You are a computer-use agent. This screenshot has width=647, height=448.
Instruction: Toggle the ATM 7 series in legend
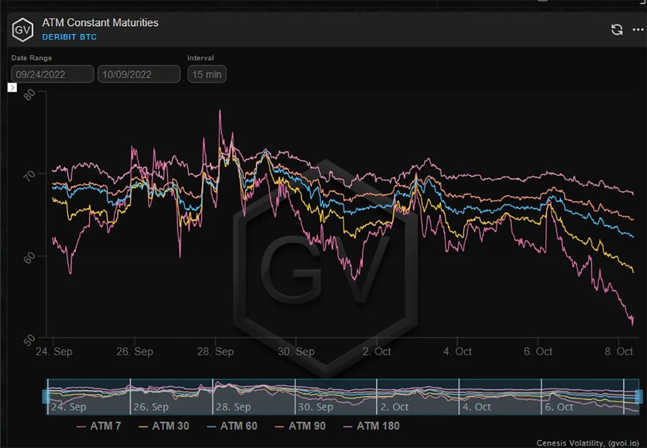99,426
